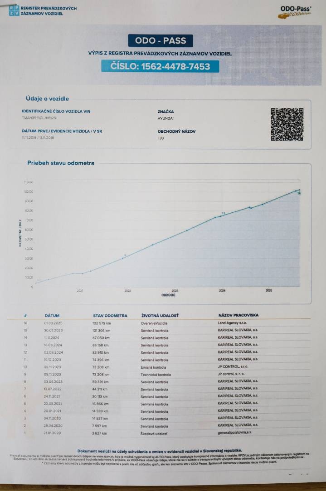Select the date 21.01.2020
Image resolution: width=326 pixels, height=491 pixels.
(52, 433)
